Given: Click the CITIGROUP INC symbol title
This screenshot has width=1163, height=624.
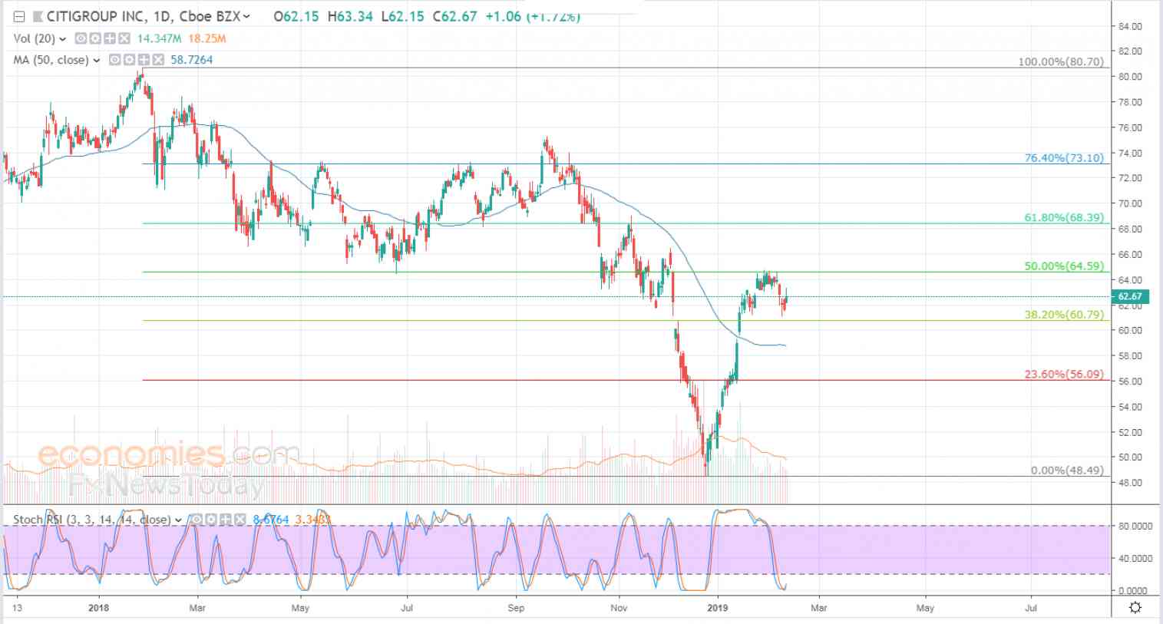Looking at the screenshot, I should [94, 16].
